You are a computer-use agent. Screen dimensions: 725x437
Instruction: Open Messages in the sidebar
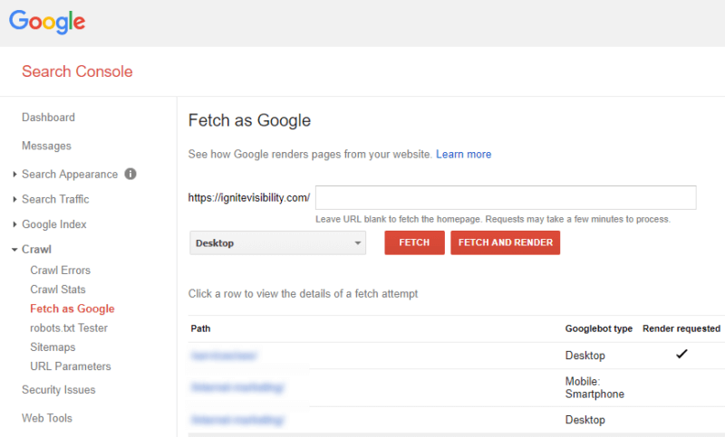tap(46, 146)
